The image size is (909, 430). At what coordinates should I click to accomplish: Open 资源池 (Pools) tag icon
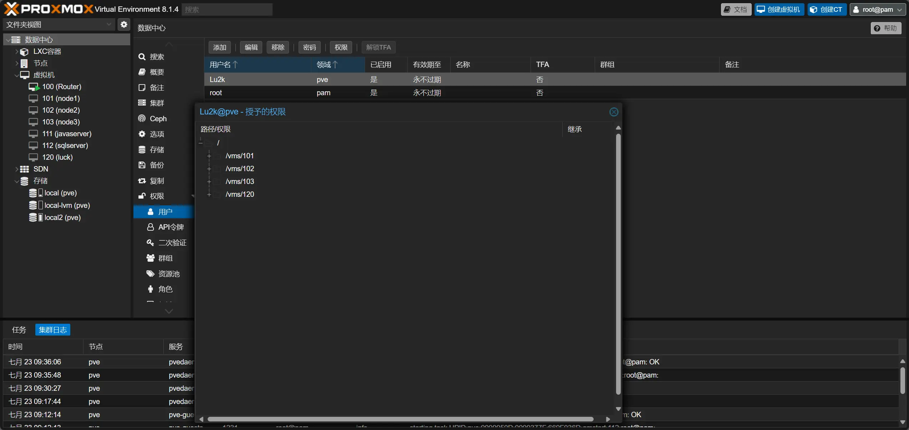pyautogui.click(x=150, y=273)
